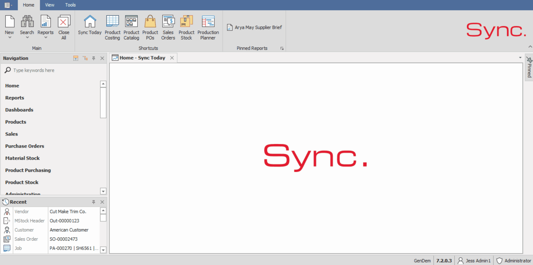Click the Sales Order row icon in Recent
This screenshot has width=533, height=265.
(x=7, y=239)
